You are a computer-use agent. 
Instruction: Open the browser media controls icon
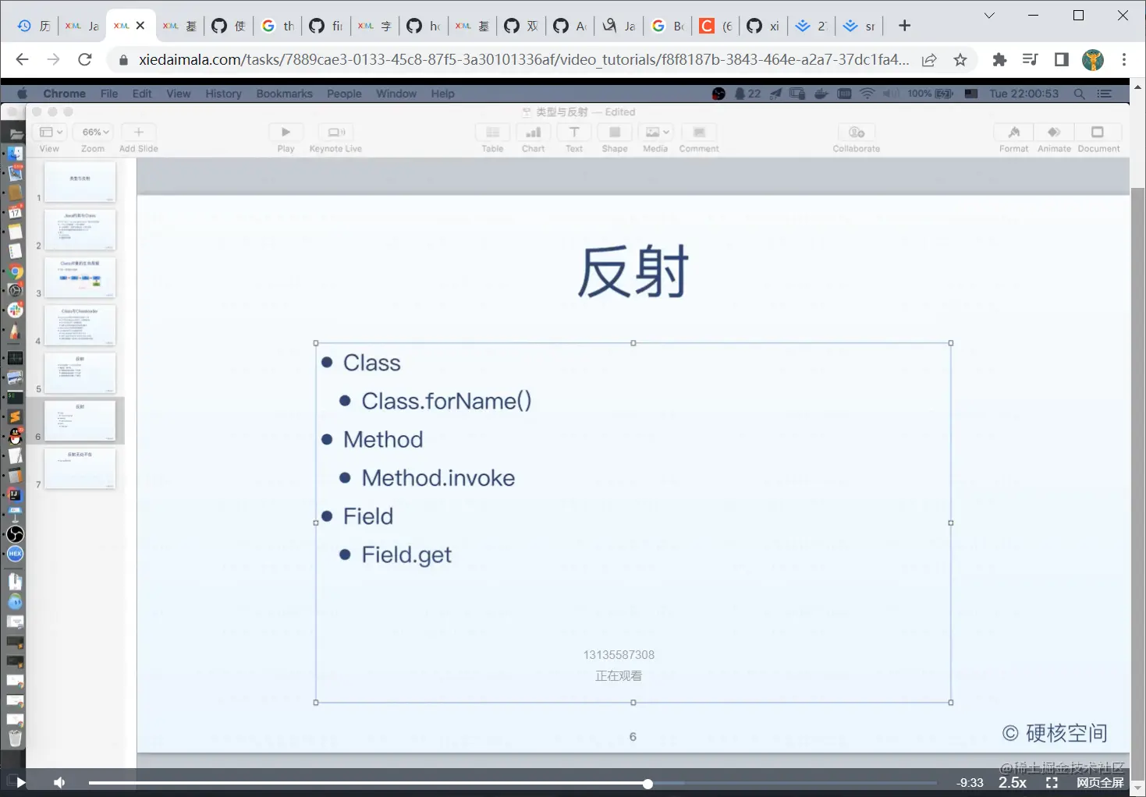tap(1031, 59)
